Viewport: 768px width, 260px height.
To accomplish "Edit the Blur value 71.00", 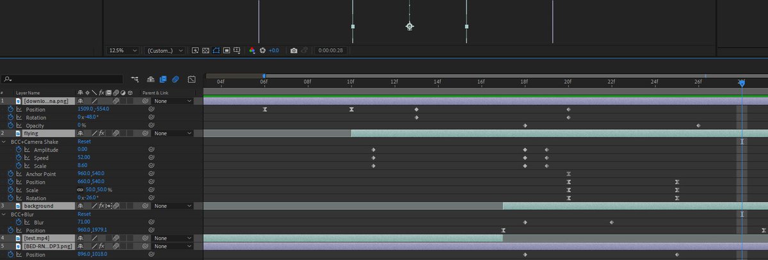I will pos(83,222).
